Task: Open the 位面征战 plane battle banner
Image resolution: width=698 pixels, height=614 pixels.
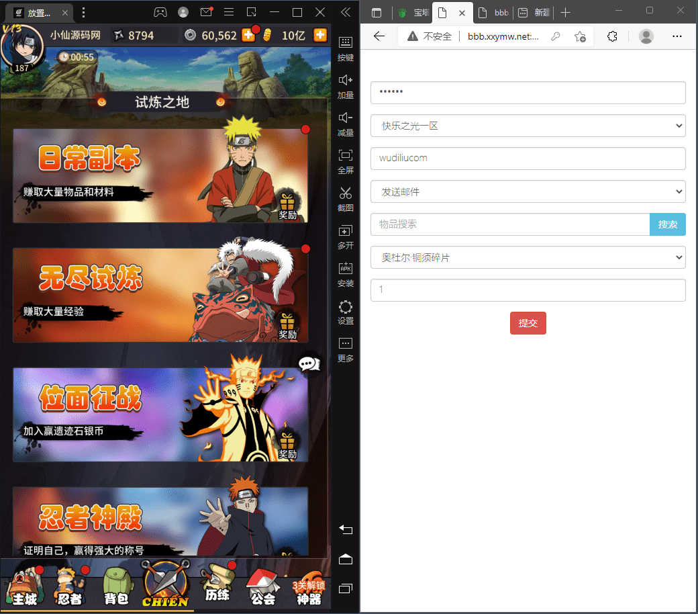Action: (160, 414)
